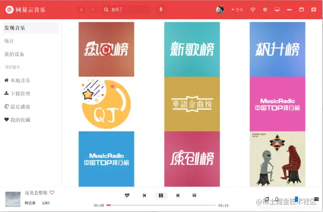
Task: Click the 我的音乐 section label
Action: point(13,67)
